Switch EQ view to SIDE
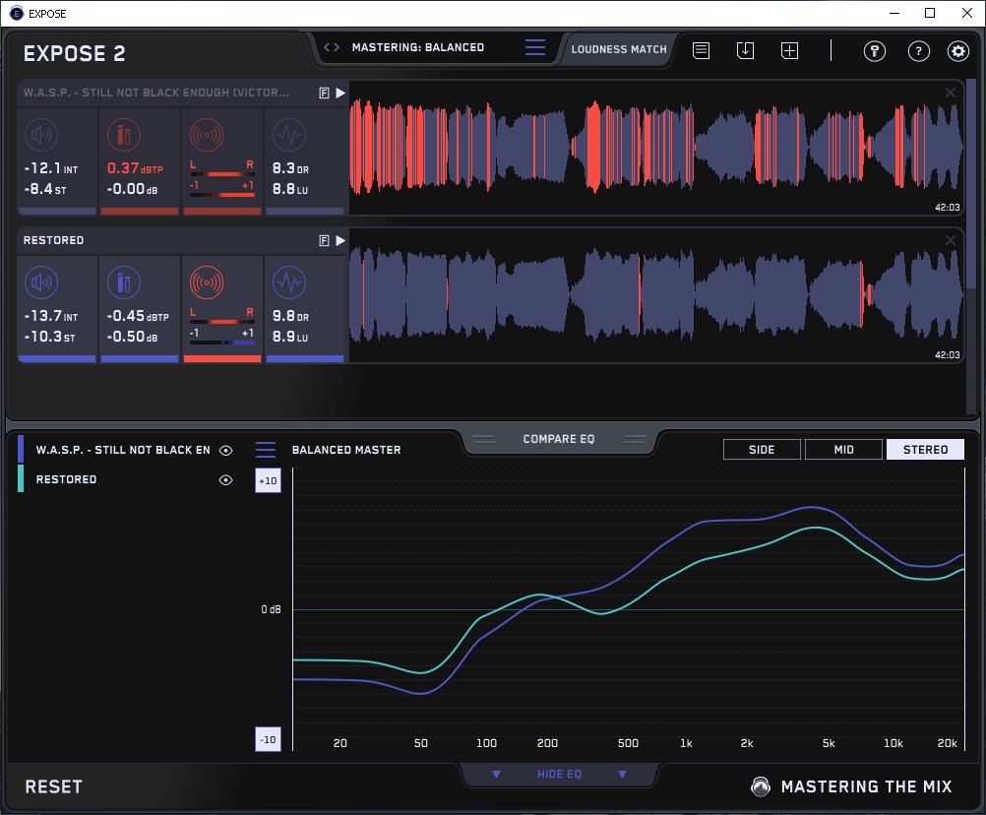Viewport: 986px width, 815px height. [762, 450]
